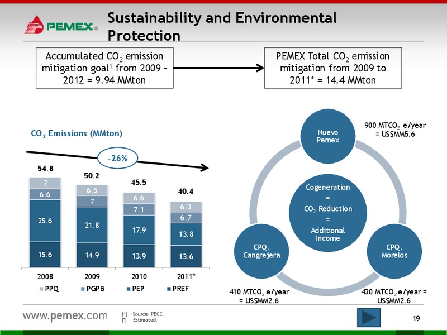447x335 pixels.
Task: Click the PGPB legend swatch
Action: click(83, 289)
